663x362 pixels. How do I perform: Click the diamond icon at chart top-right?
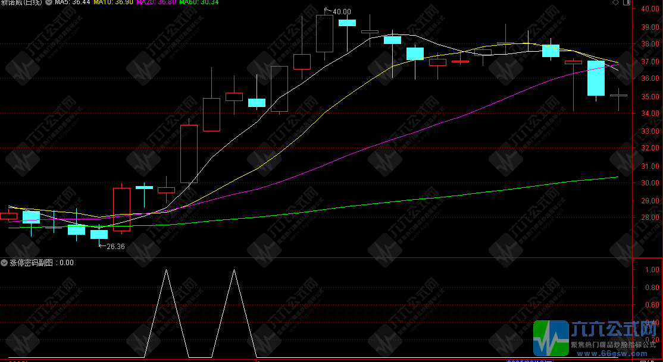click(615, 3)
